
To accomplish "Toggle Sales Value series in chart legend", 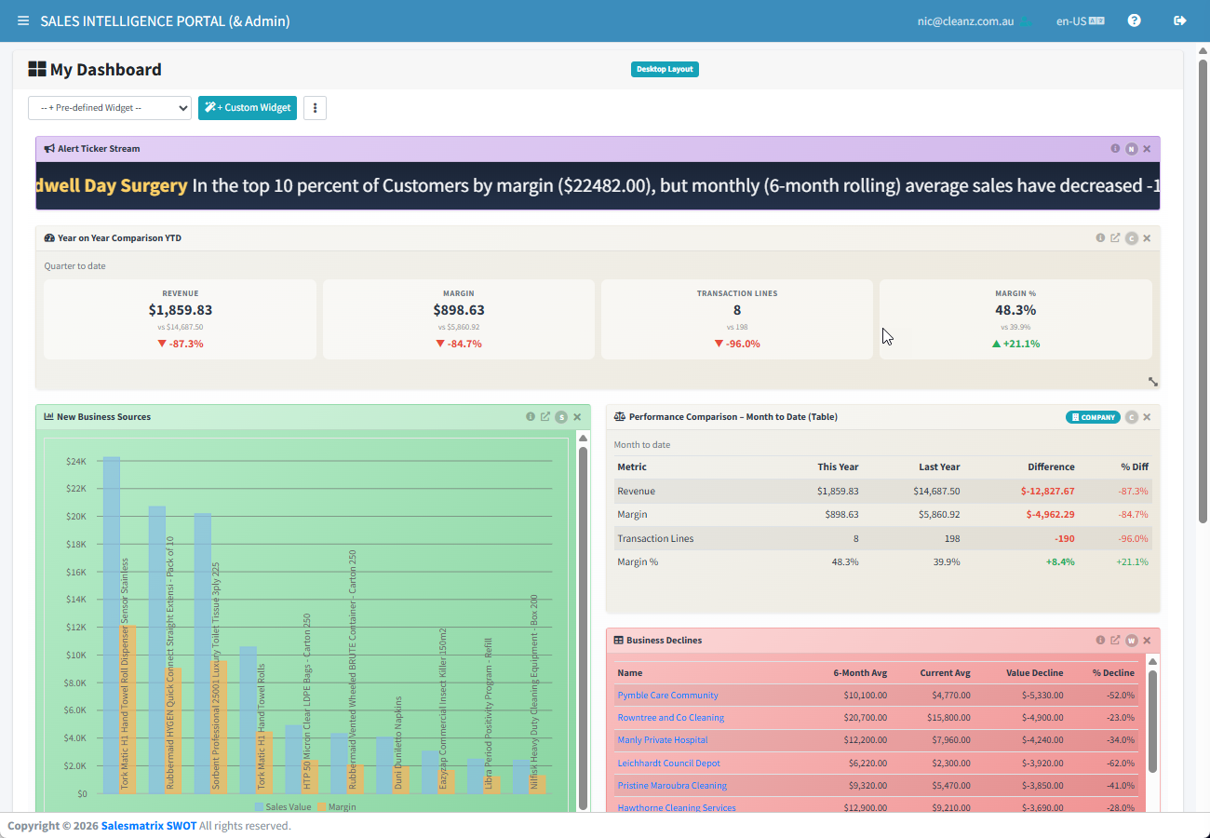I will (x=282, y=807).
